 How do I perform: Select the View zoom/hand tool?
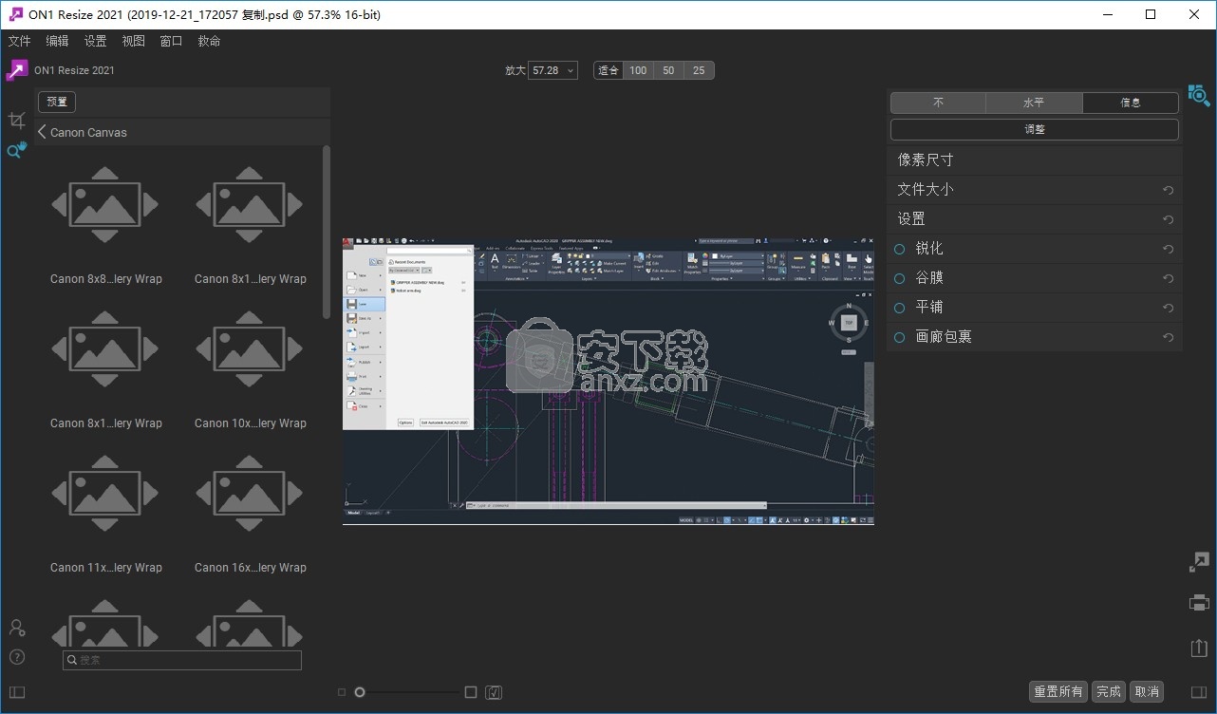pos(16,150)
